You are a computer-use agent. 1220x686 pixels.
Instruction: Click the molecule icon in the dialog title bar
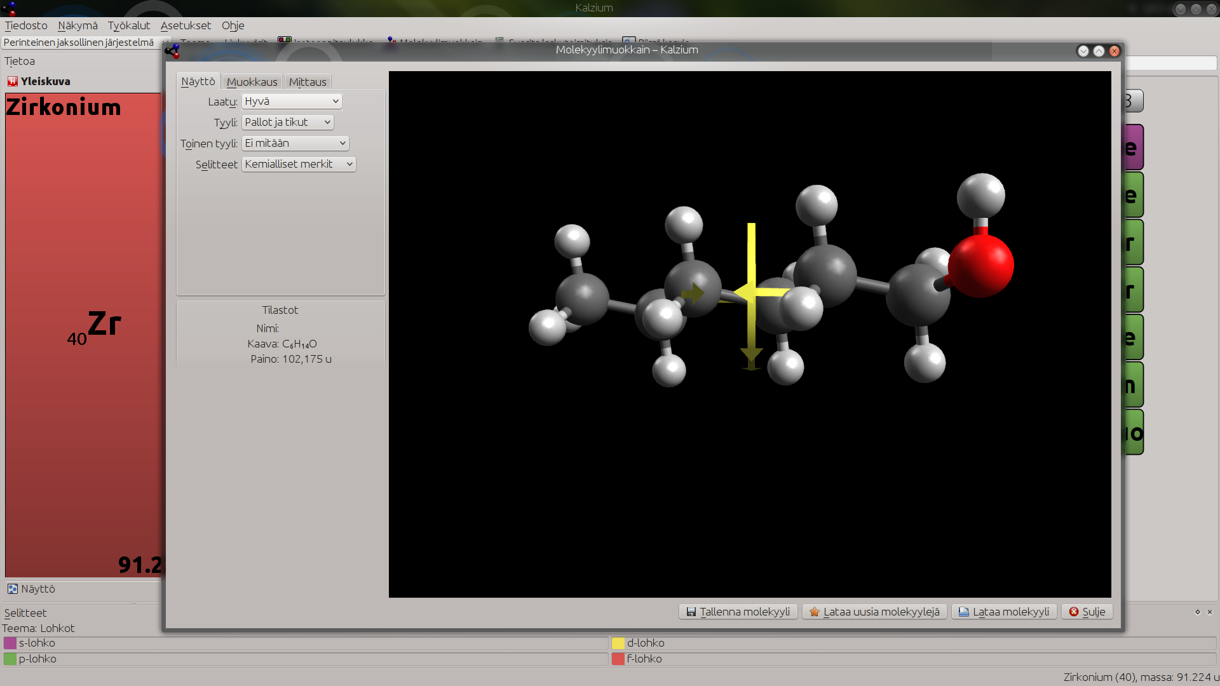point(172,50)
